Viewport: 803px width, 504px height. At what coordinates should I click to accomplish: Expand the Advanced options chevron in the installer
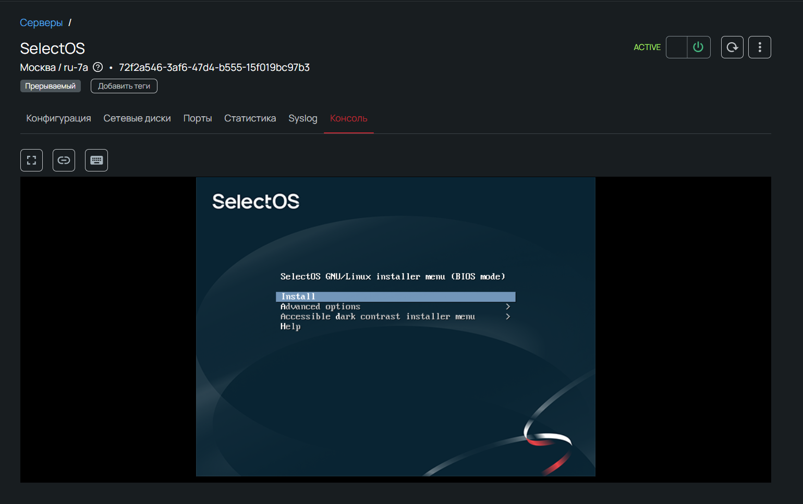click(507, 306)
